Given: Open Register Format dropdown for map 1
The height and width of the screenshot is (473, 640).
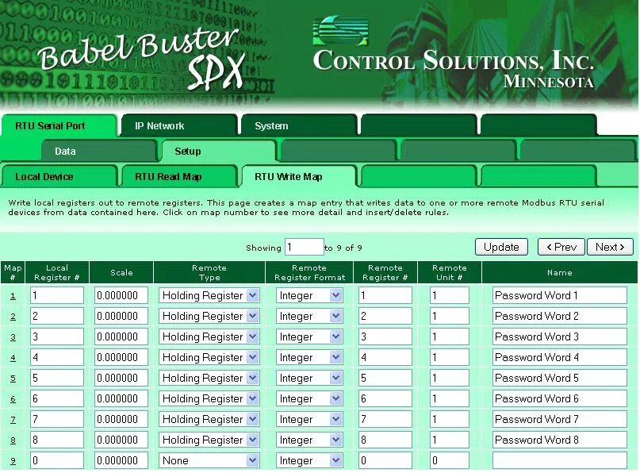Looking at the screenshot, I should click(x=309, y=295).
